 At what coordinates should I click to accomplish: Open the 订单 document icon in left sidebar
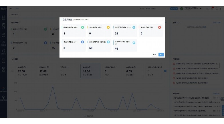pos(3,26)
